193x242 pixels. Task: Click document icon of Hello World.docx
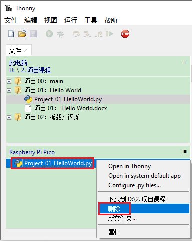(x=28, y=108)
